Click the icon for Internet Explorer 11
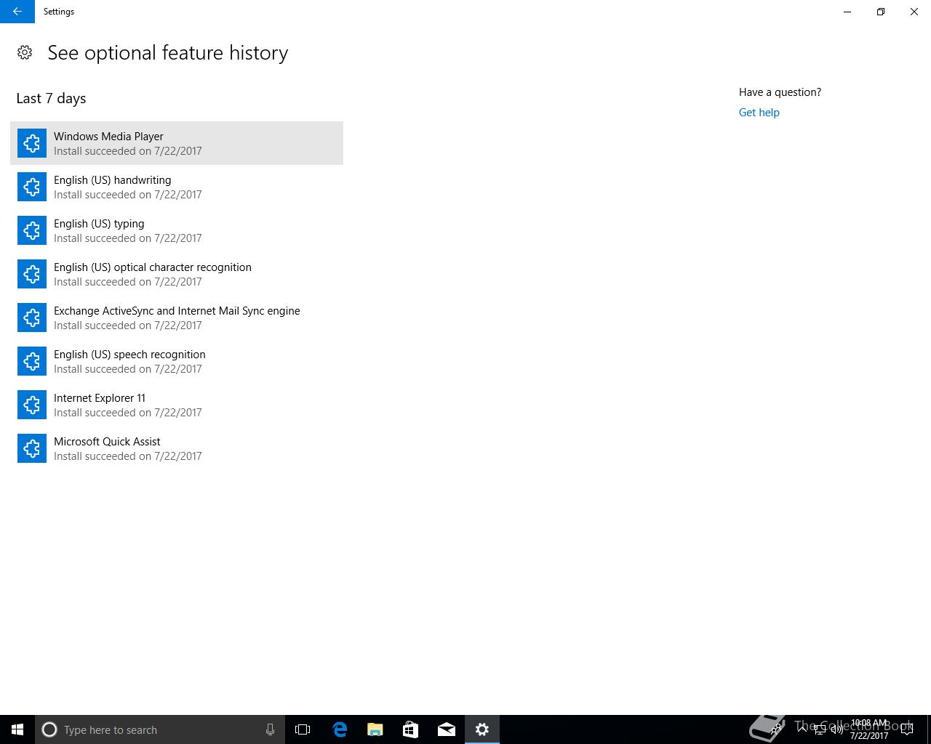The image size is (931, 744). pyautogui.click(x=32, y=405)
